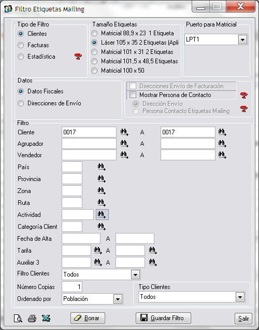Open the print preview icon
The width and height of the screenshot is (259, 330).
coord(18,318)
